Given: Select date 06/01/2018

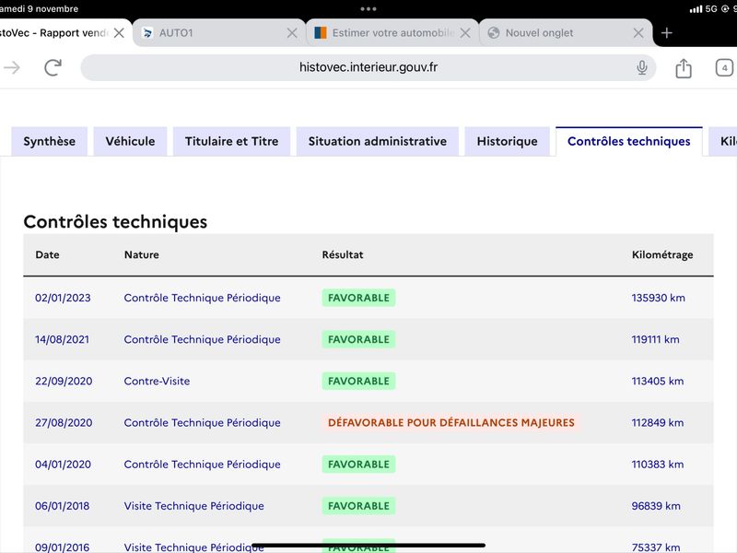Looking at the screenshot, I should [62, 506].
